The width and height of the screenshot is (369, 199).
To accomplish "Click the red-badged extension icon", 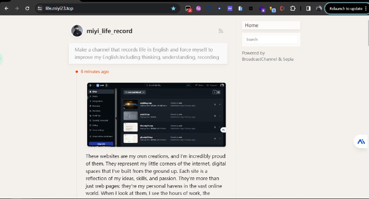I will 188,8.
